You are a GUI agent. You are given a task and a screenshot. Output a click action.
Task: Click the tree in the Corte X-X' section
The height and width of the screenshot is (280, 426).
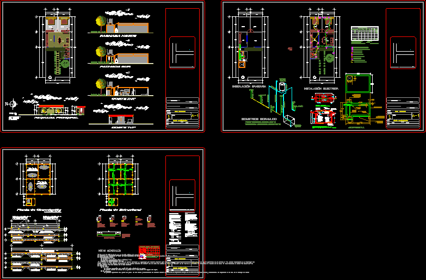101,83
